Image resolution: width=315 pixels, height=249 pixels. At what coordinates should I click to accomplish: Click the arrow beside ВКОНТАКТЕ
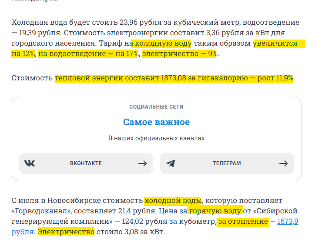coord(142,163)
